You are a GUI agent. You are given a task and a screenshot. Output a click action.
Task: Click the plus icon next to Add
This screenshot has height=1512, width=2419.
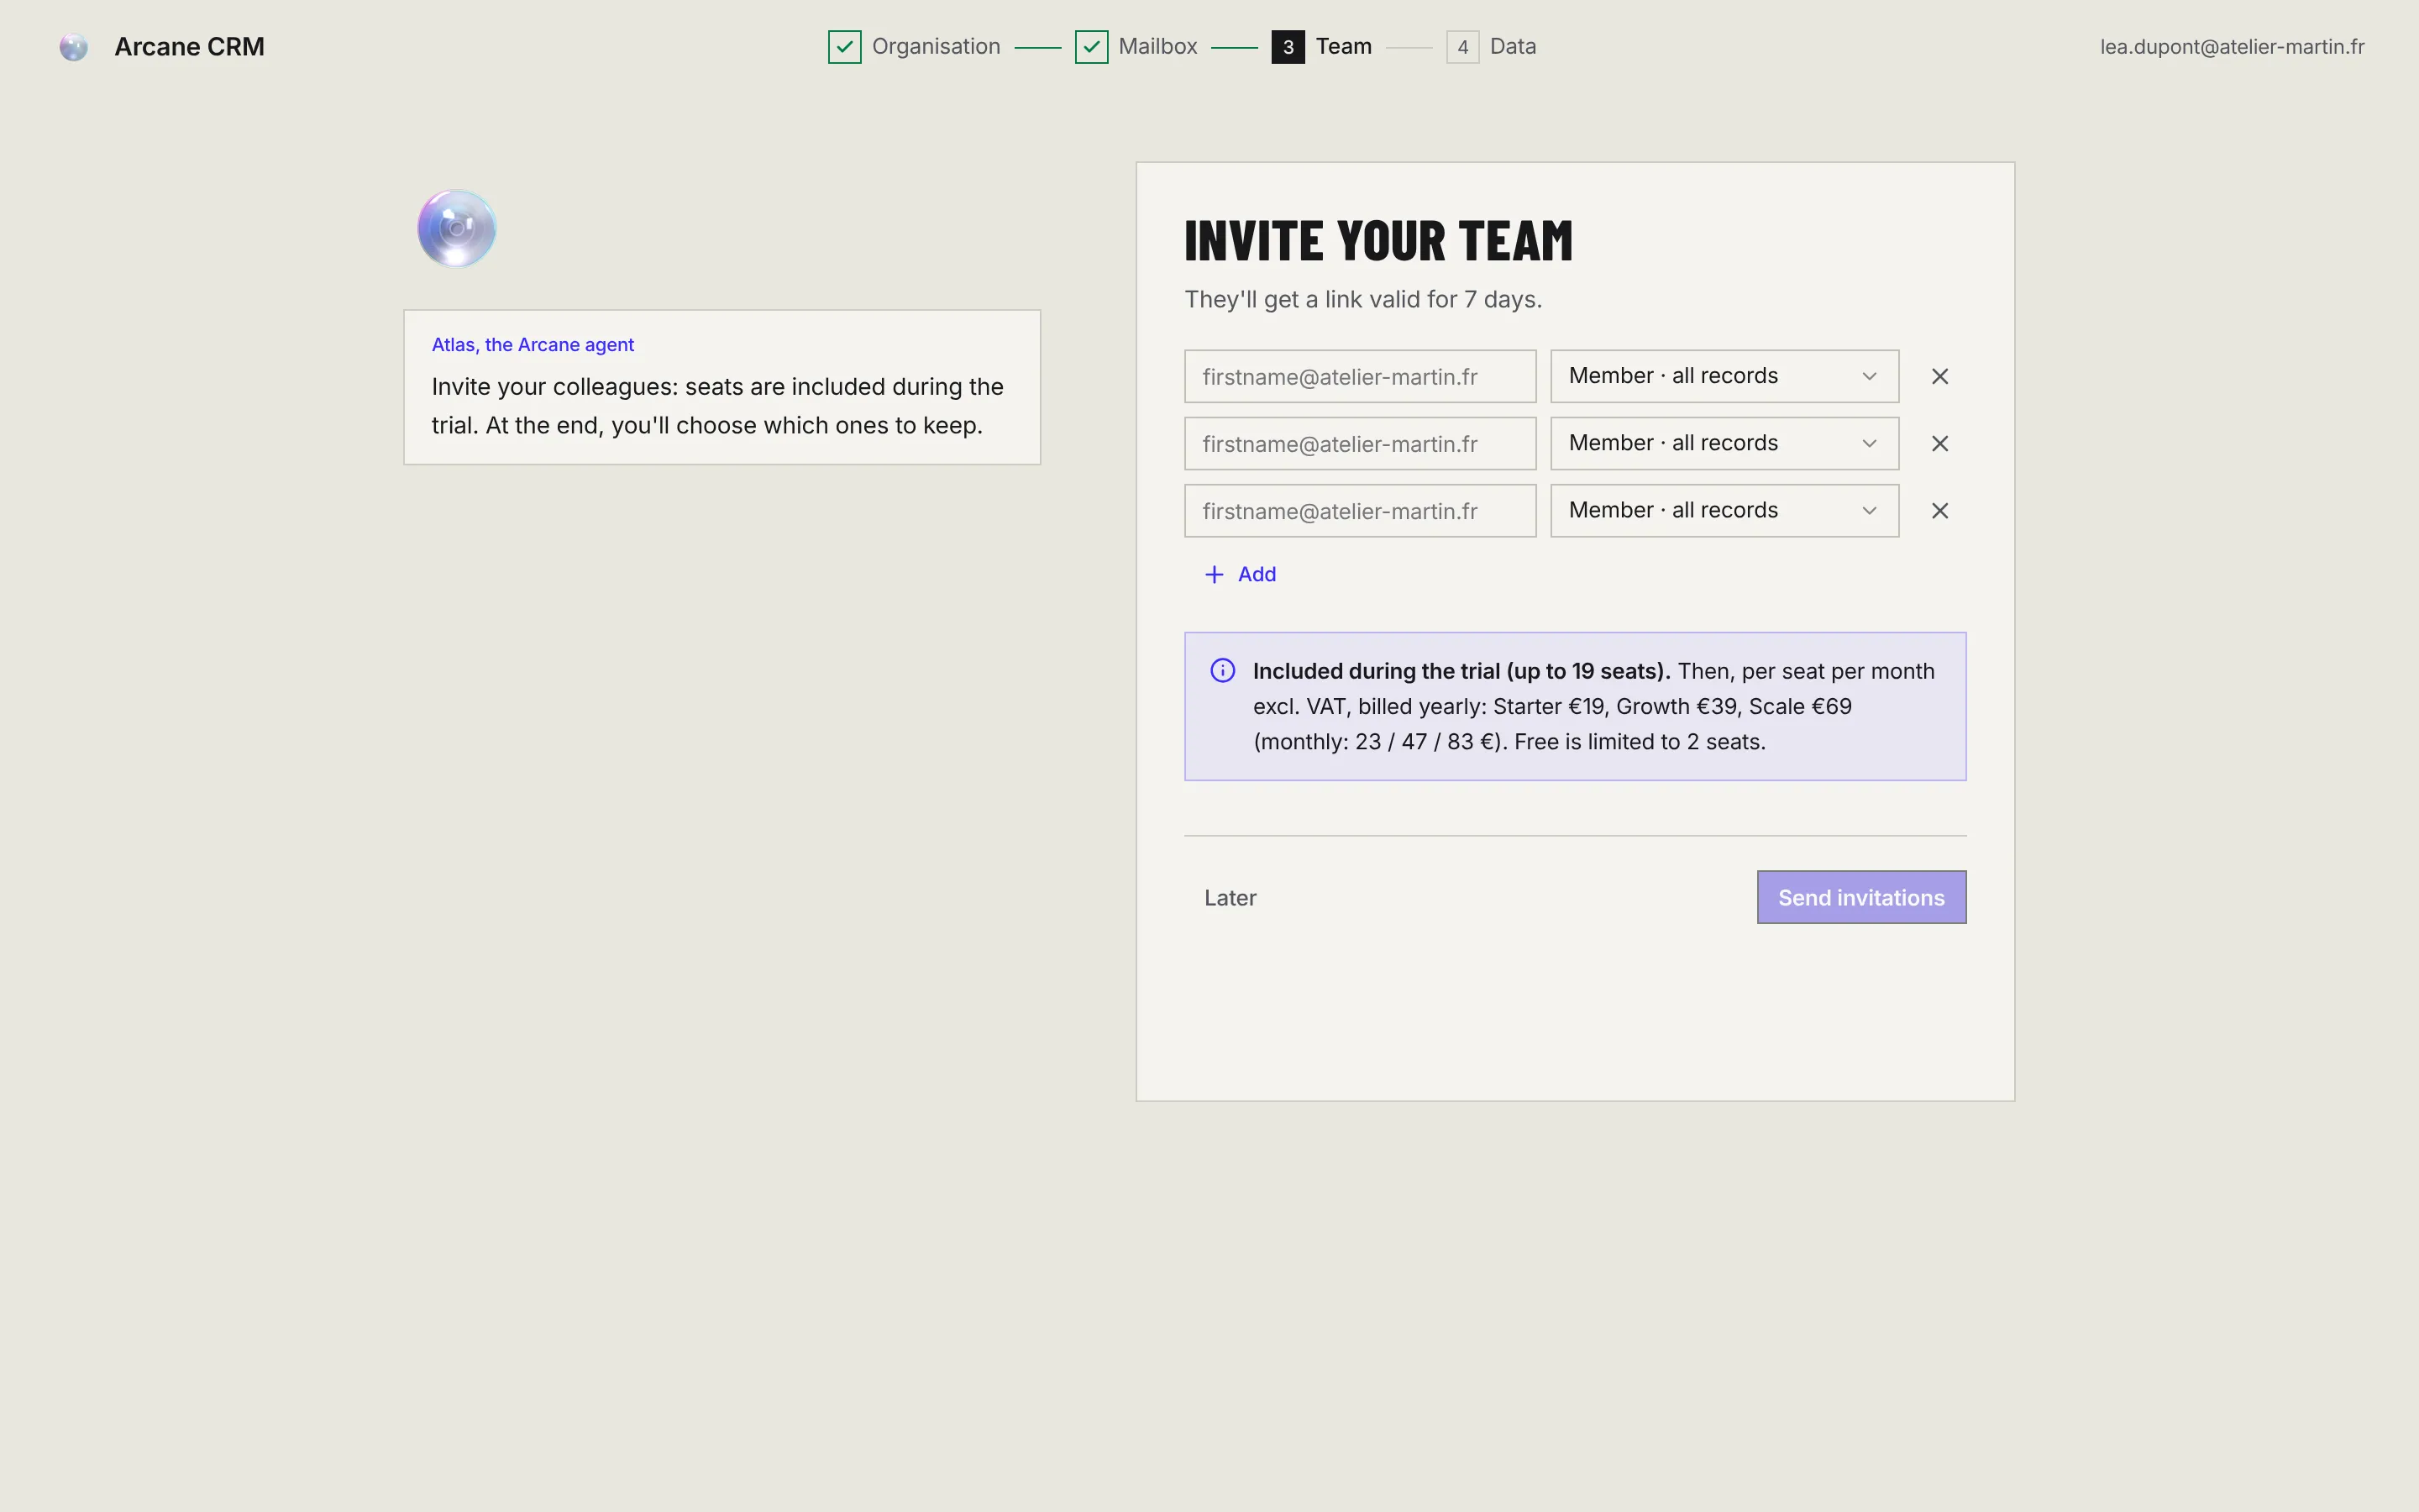pos(1214,574)
